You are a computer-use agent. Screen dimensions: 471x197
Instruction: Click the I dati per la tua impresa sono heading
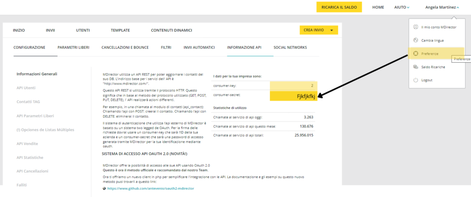[x=237, y=76]
